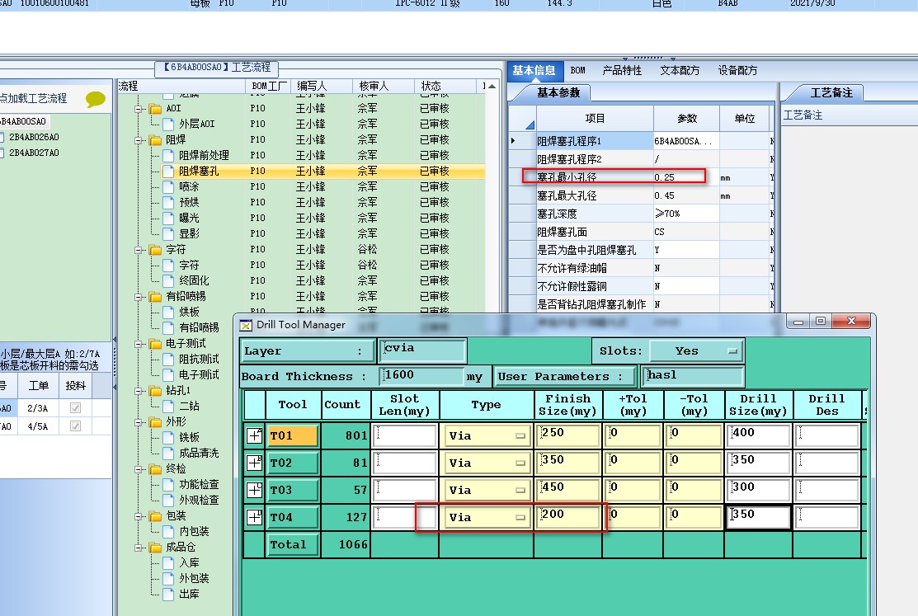Collapse the 阻焊 tree node

tap(139, 140)
